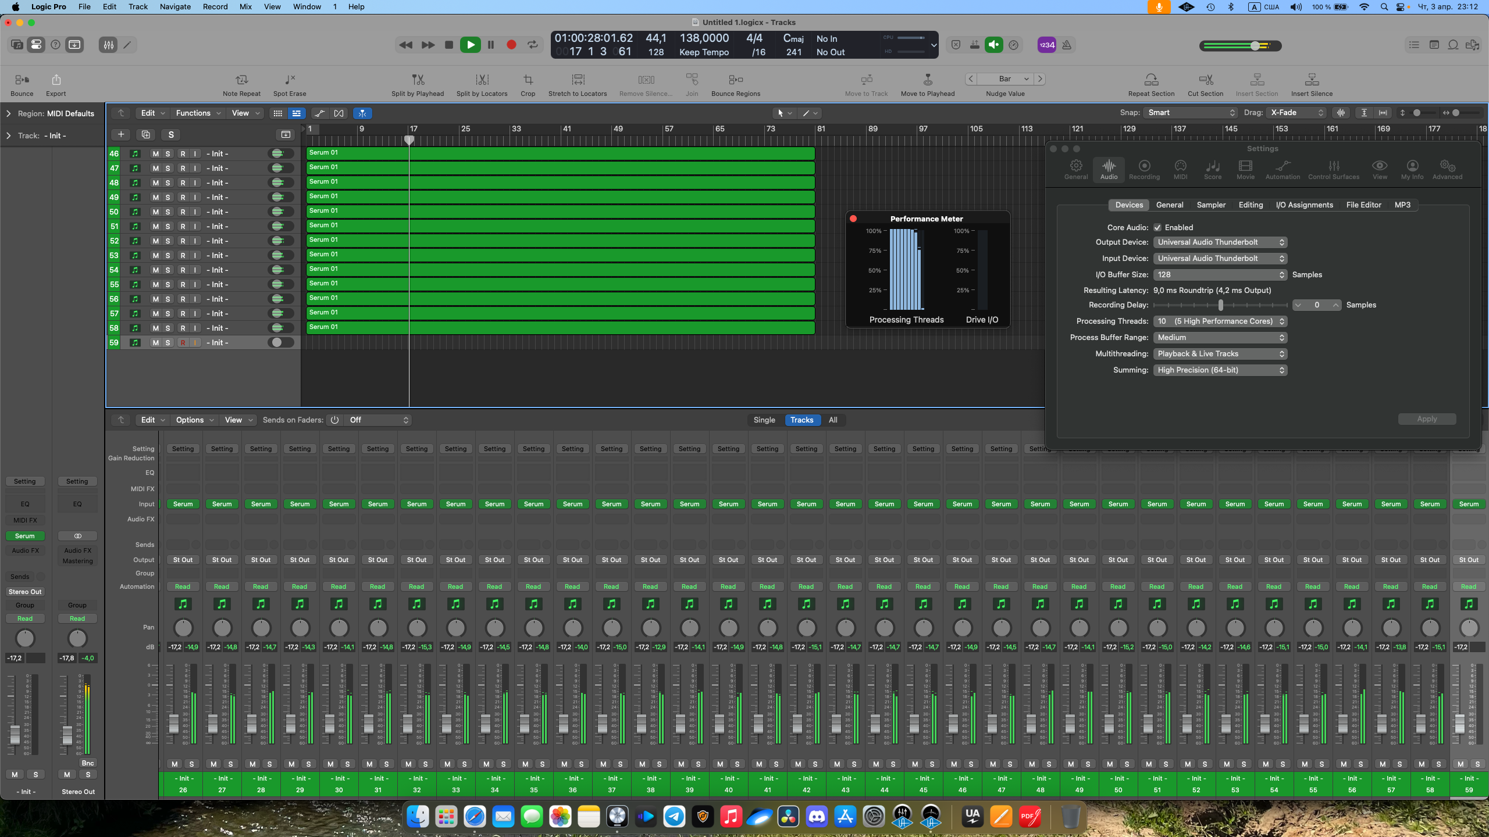Open Mixer via control bar icon
The width and height of the screenshot is (1489, 837).
click(x=108, y=45)
